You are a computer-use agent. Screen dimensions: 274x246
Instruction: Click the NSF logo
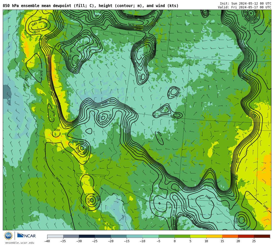[x=8, y=236]
